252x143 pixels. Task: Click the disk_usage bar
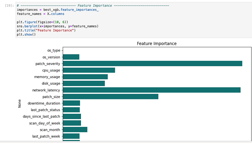tap(84, 83)
